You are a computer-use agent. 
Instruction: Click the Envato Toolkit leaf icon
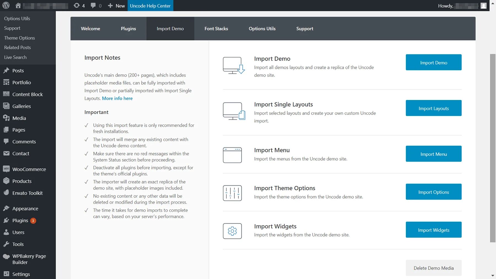(6, 193)
